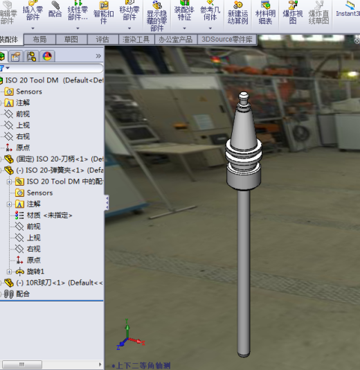
Task: Click scrollbar right arrow in feature tree
Action: coord(100,364)
